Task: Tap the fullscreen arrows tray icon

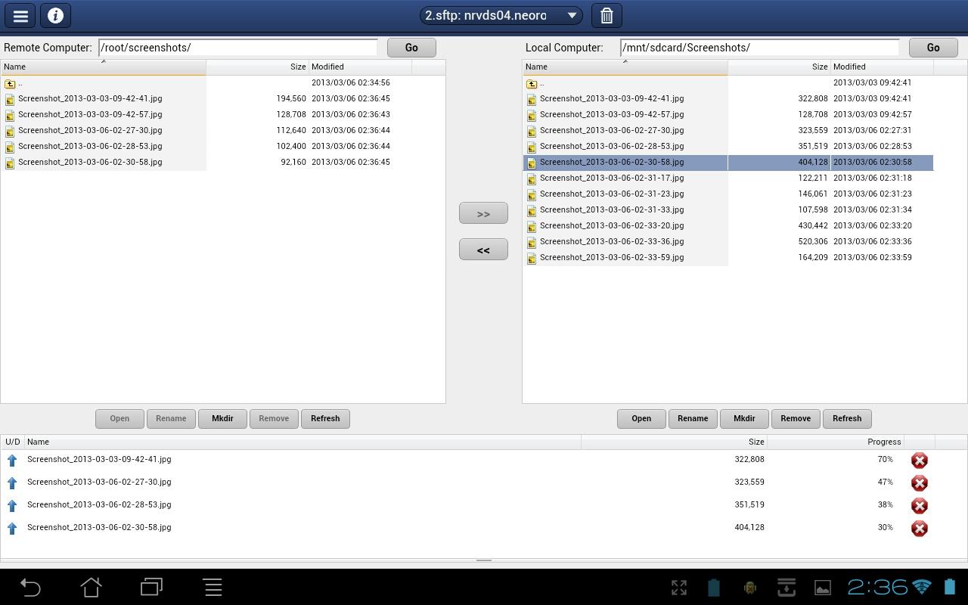Action: (679, 588)
